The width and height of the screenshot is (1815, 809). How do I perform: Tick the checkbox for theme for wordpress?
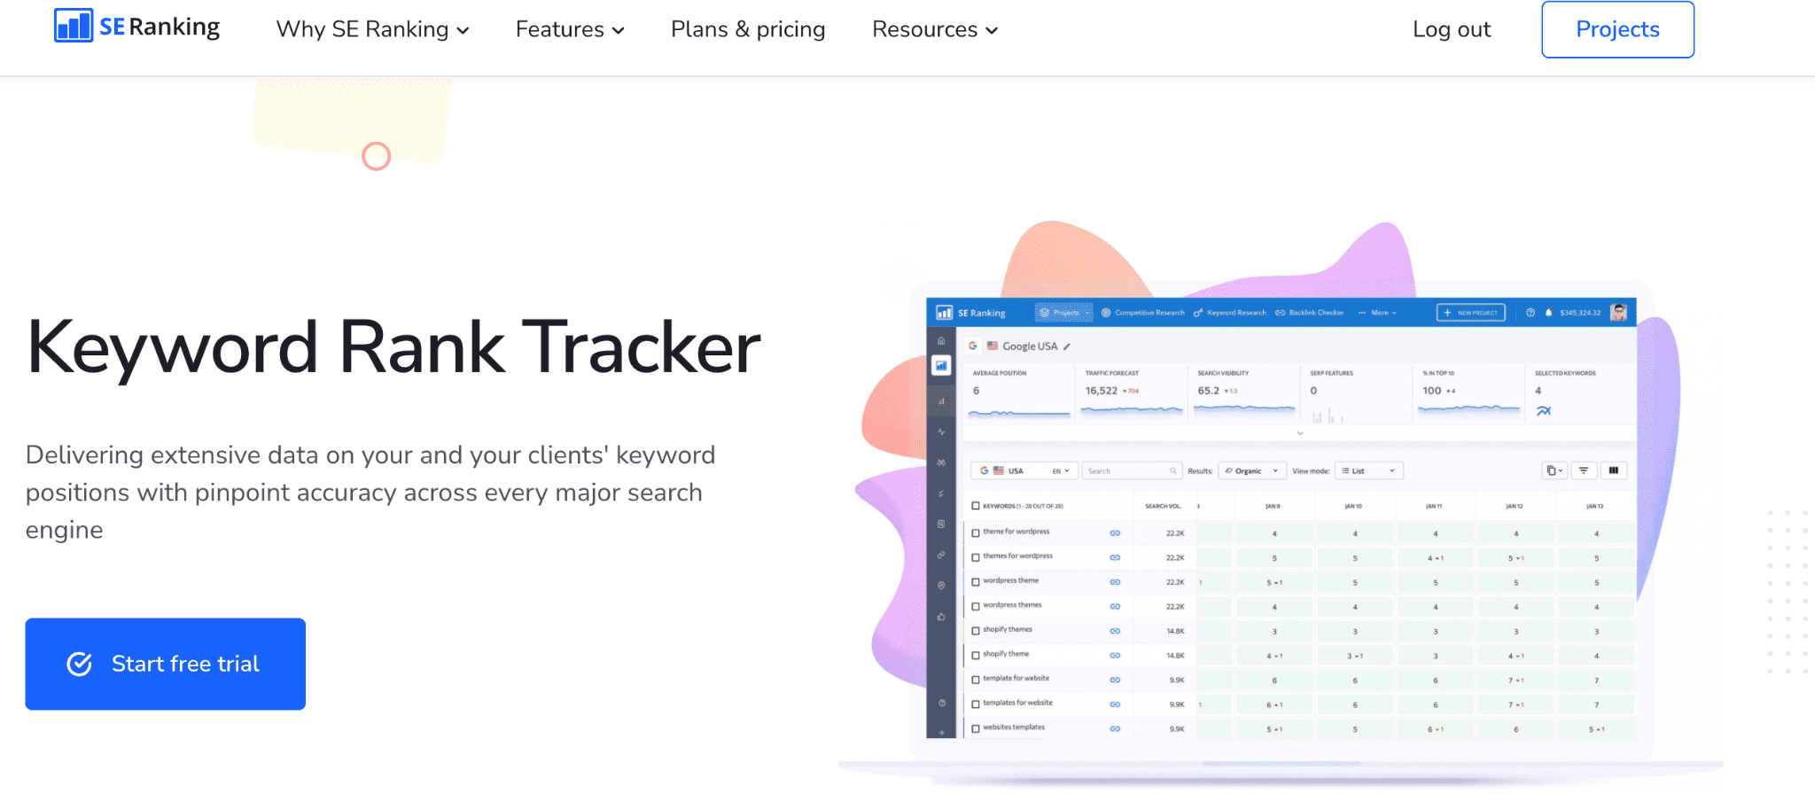coord(976,533)
